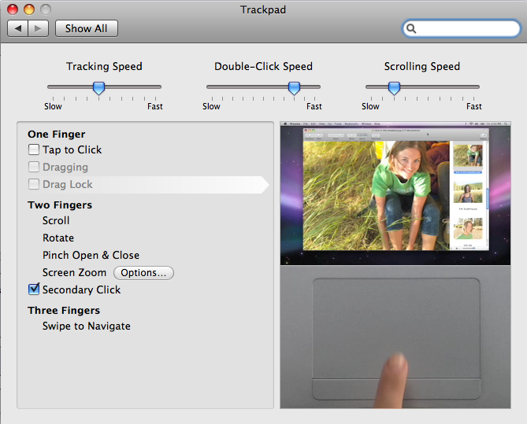Click the magnifying glass search icon
Viewport: 527px width, 424px height.
(411, 28)
